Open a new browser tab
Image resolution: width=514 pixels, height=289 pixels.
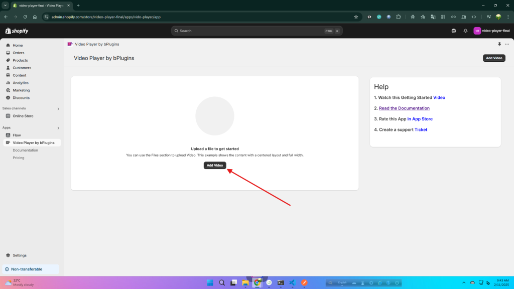pyautogui.click(x=78, y=5)
